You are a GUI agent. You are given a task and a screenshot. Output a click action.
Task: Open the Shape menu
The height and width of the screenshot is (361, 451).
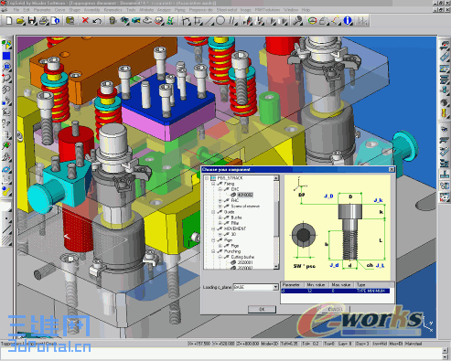coord(75,10)
